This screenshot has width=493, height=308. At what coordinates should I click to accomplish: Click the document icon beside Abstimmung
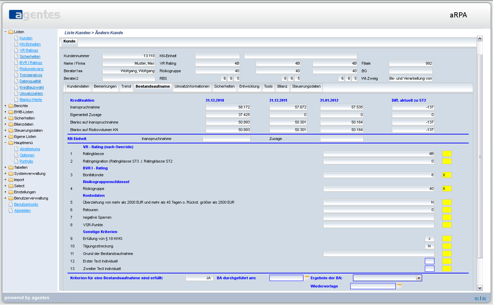pyautogui.click(x=16, y=149)
